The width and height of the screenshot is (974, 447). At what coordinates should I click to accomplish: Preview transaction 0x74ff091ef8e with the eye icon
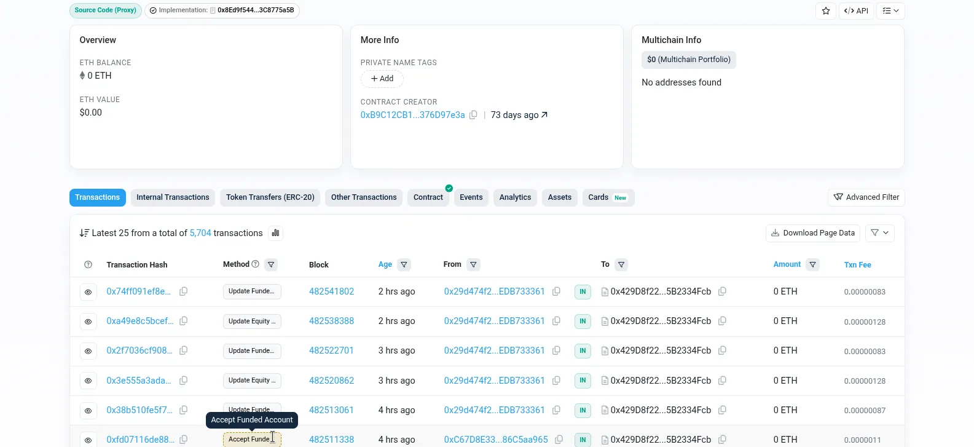point(88,292)
